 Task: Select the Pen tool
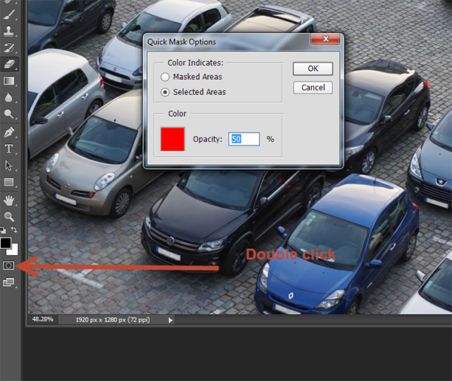(x=10, y=132)
